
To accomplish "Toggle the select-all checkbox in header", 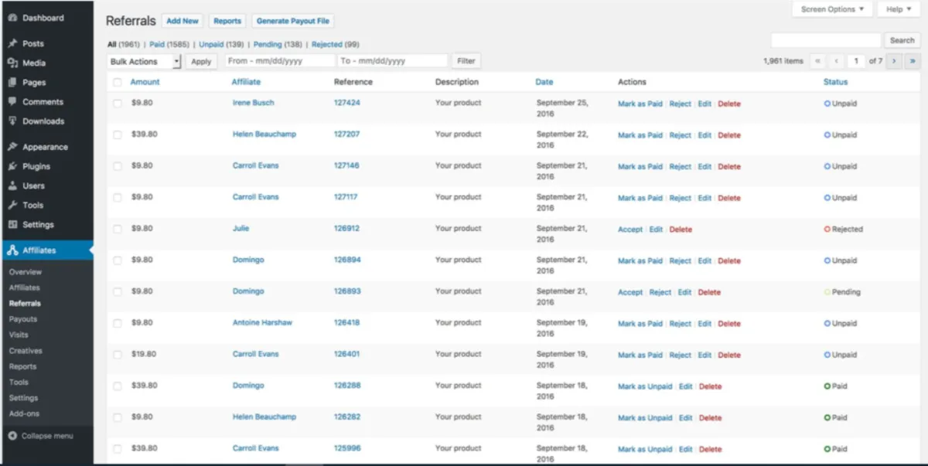I will point(118,82).
